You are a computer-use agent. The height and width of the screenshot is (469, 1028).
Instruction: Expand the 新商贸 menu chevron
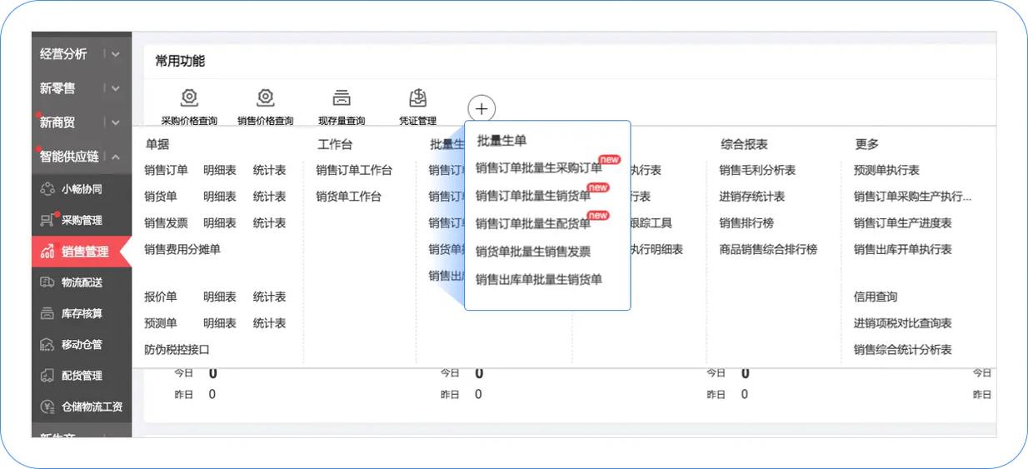pos(115,122)
